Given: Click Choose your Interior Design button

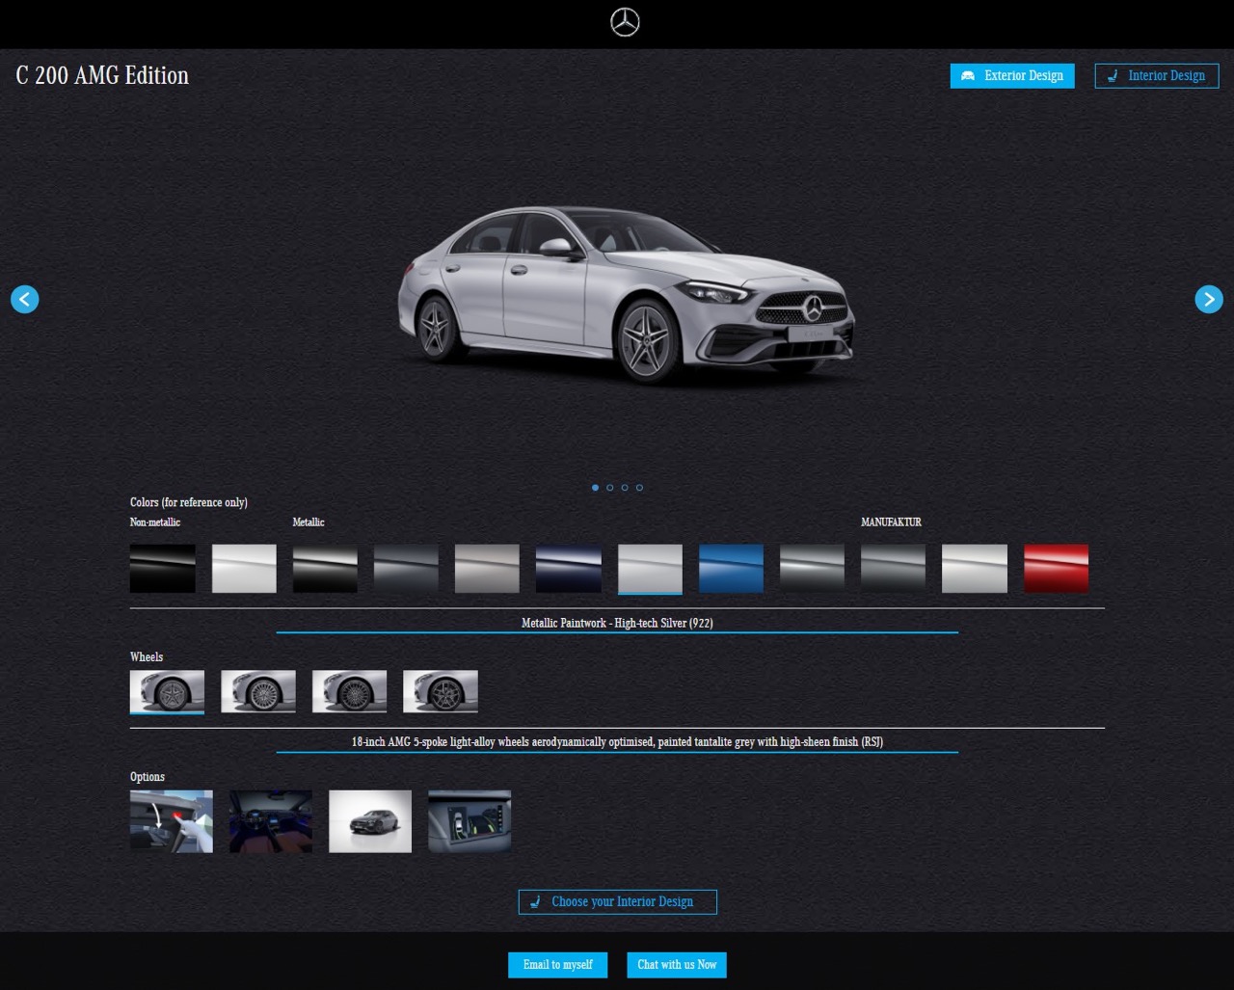Looking at the screenshot, I should coord(617,901).
